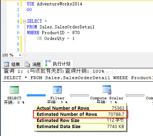Click ProductID on line 6
Image resolution: width=153 pixels, height=136 pixels.
click(x=53, y=33)
